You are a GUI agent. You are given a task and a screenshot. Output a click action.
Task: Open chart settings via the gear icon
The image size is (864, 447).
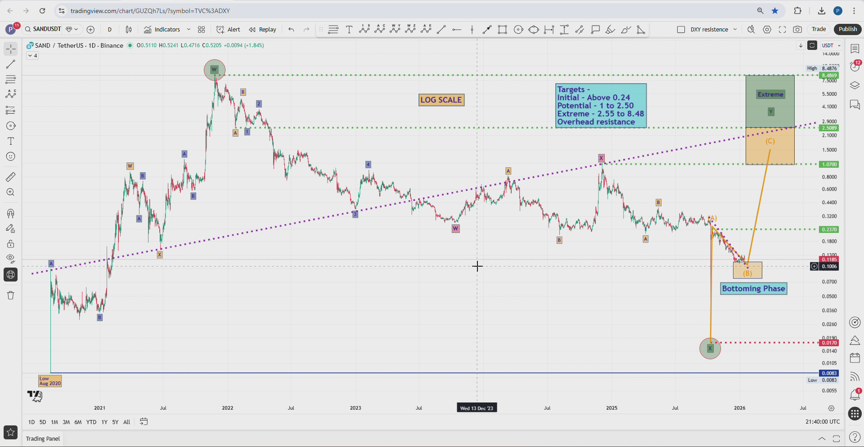pyautogui.click(x=767, y=29)
